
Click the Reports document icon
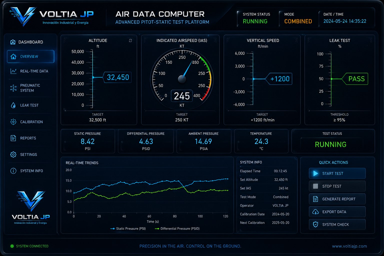click(x=13, y=138)
